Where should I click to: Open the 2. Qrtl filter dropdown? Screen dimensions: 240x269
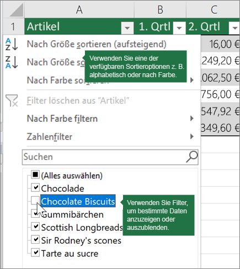click(234, 28)
